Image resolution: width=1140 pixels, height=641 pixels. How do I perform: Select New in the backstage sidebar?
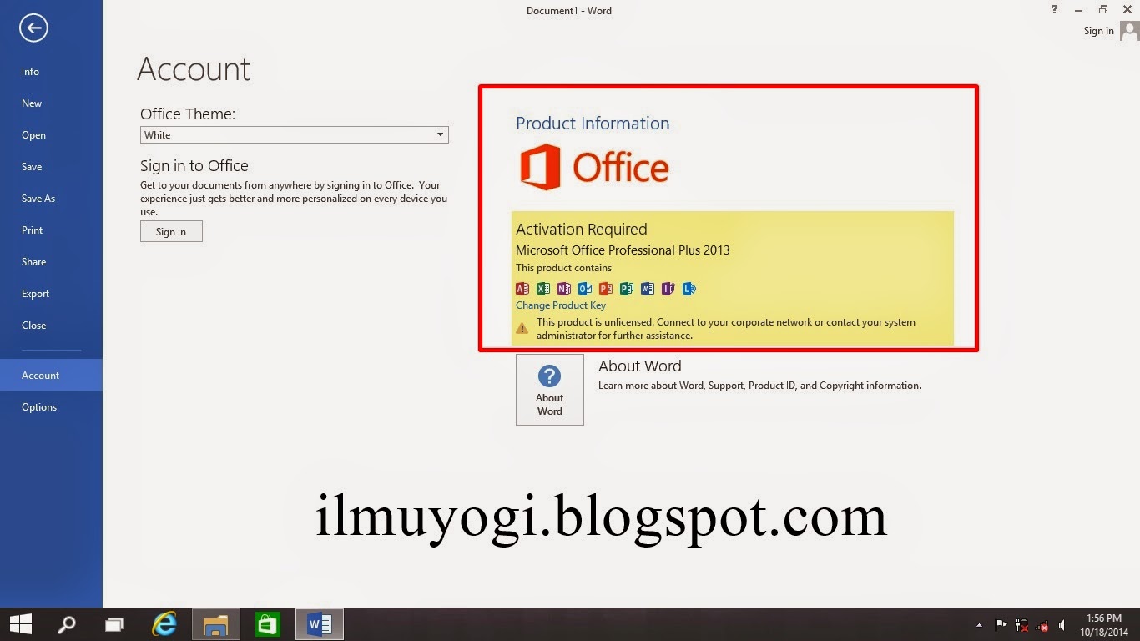point(51,103)
